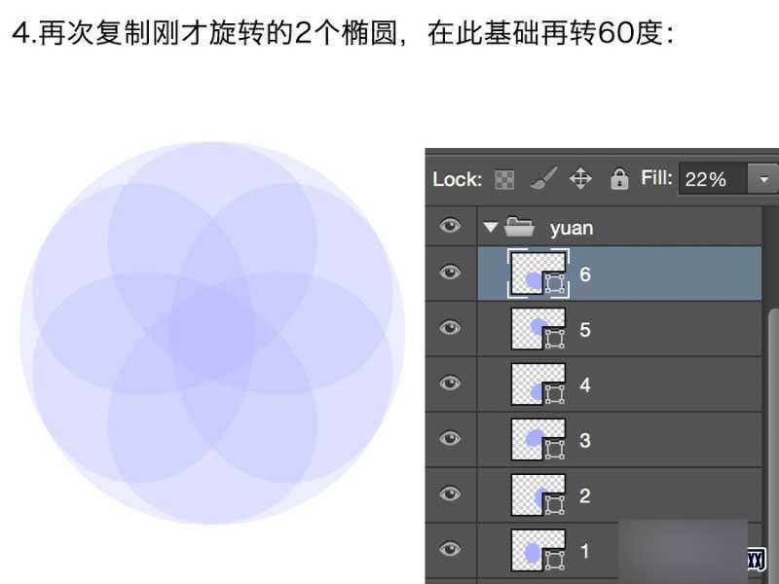Screen dimensions: 779x584
Task: Click the transform badge on layer 6 thumbnail
Action: tap(553, 282)
